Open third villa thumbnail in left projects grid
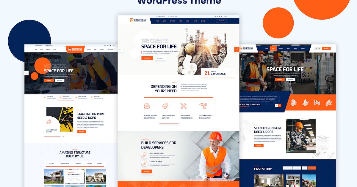This screenshot has height=187, width=357. (96, 176)
